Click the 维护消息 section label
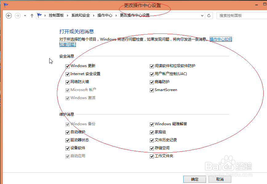 point(67,114)
